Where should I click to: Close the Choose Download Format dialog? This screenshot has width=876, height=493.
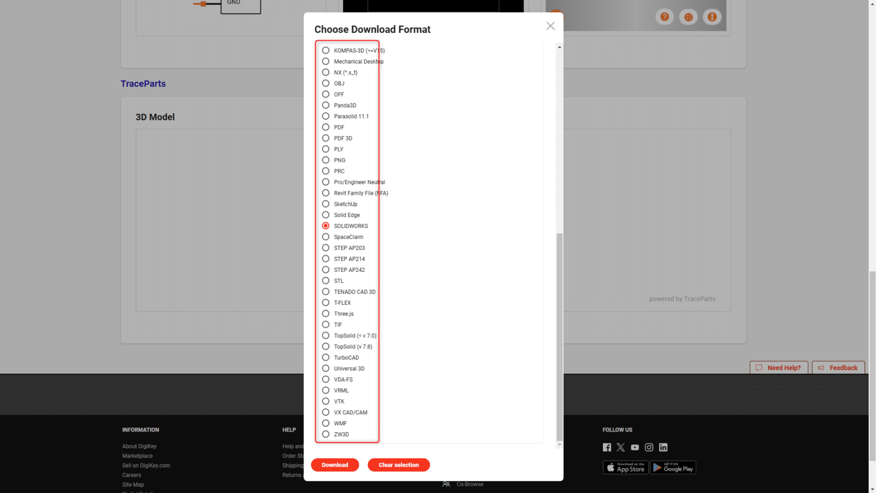[x=550, y=26]
